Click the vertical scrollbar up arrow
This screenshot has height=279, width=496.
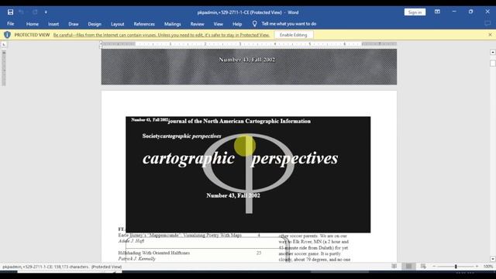pyautogui.click(x=493, y=52)
